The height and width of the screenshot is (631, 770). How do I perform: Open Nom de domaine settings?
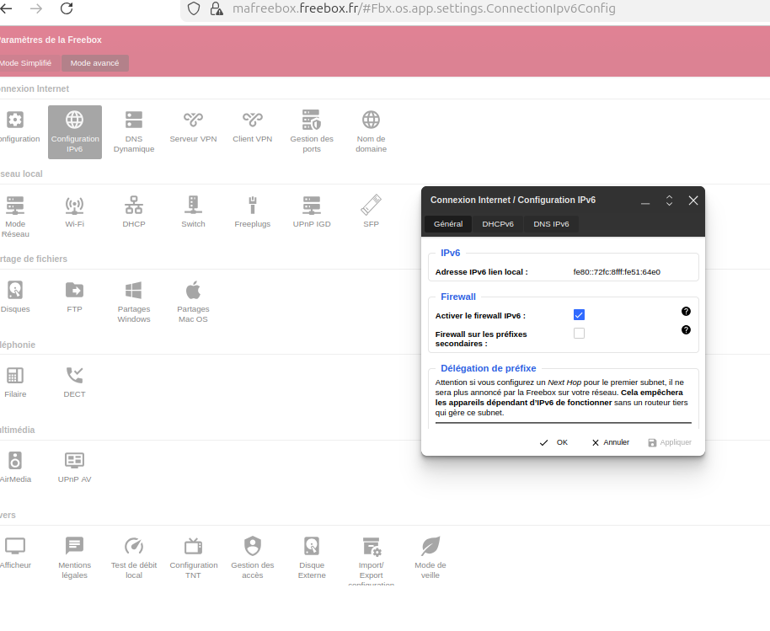371,132
